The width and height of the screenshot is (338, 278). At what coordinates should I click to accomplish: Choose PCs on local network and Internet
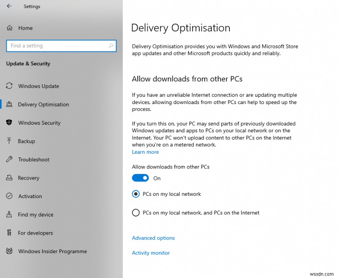point(136,213)
